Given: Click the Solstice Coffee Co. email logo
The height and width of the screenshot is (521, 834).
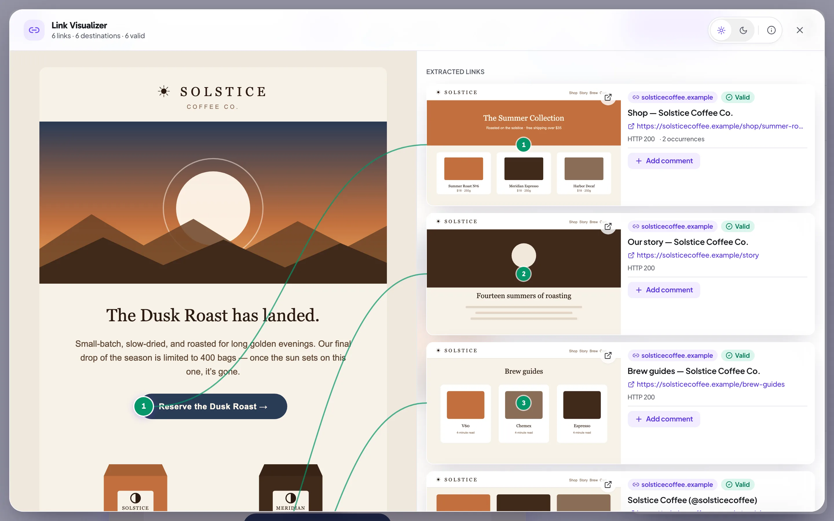Looking at the screenshot, I should (x=212, y=98).
